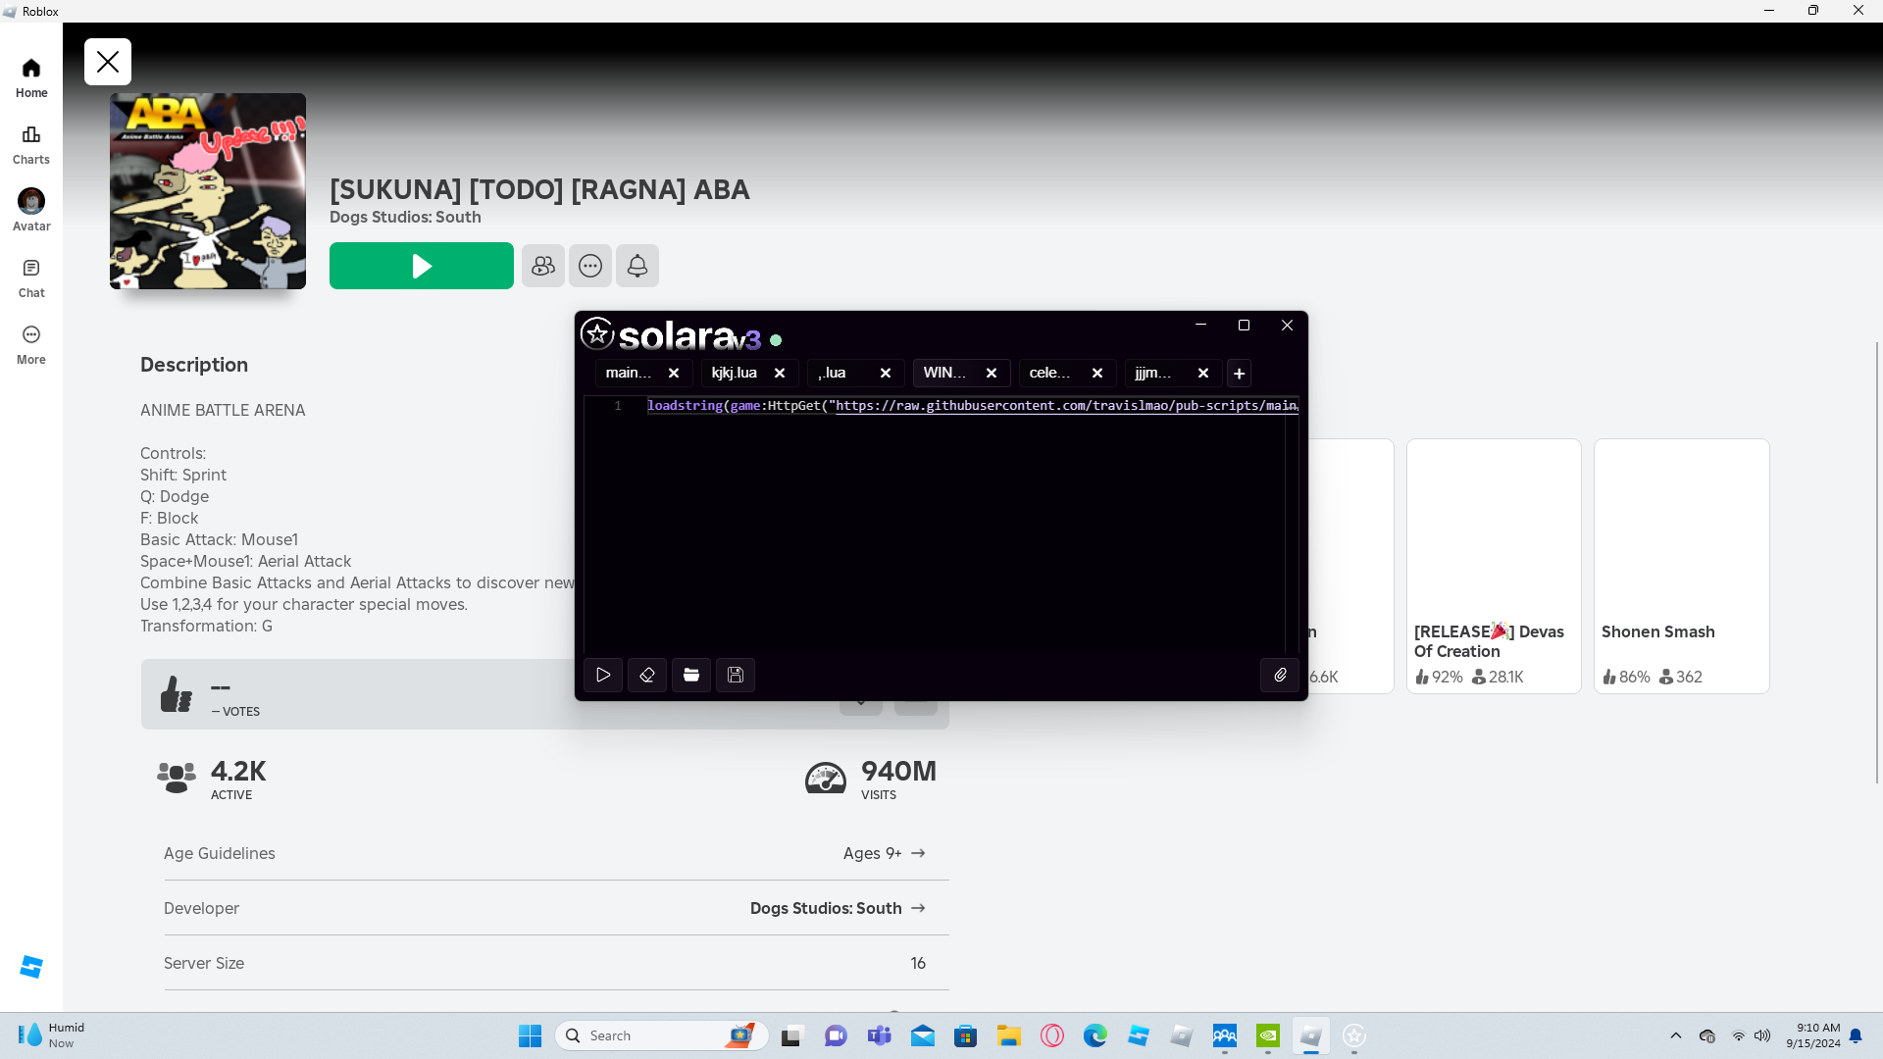
Task: Close the kjkj.lua tab in Solara
Action: point(780,373)
